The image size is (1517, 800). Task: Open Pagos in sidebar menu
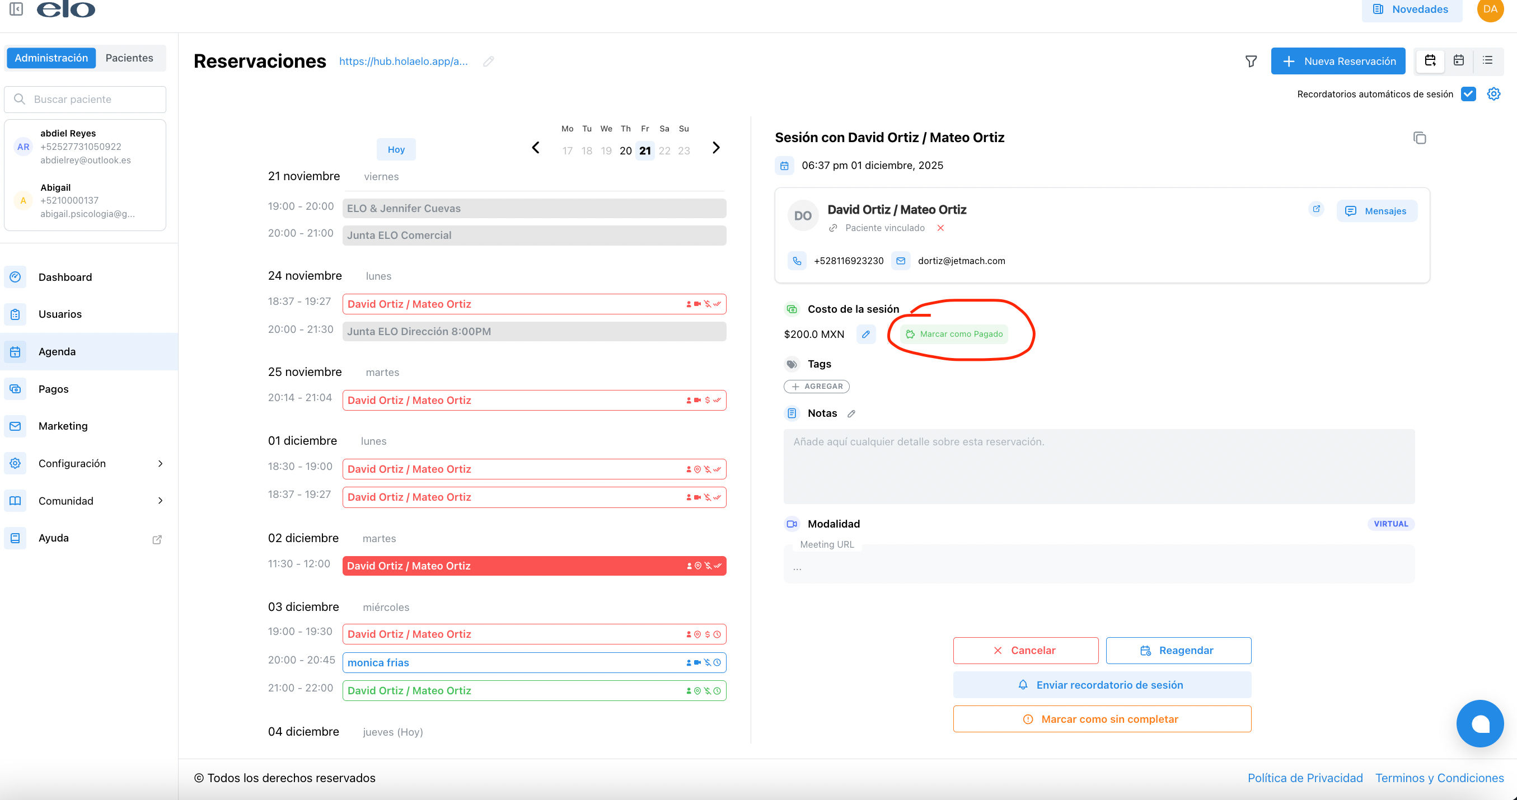click(x=53, y=388)
